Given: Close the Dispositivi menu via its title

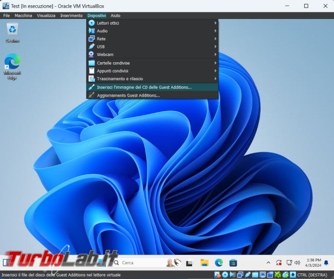Looking at the screenshot, I should pyautogui.click(x=97, y=15).
